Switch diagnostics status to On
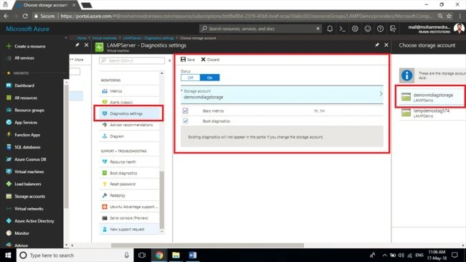The height and width of the screenshot is (262, 466). [x=210, y=78]
